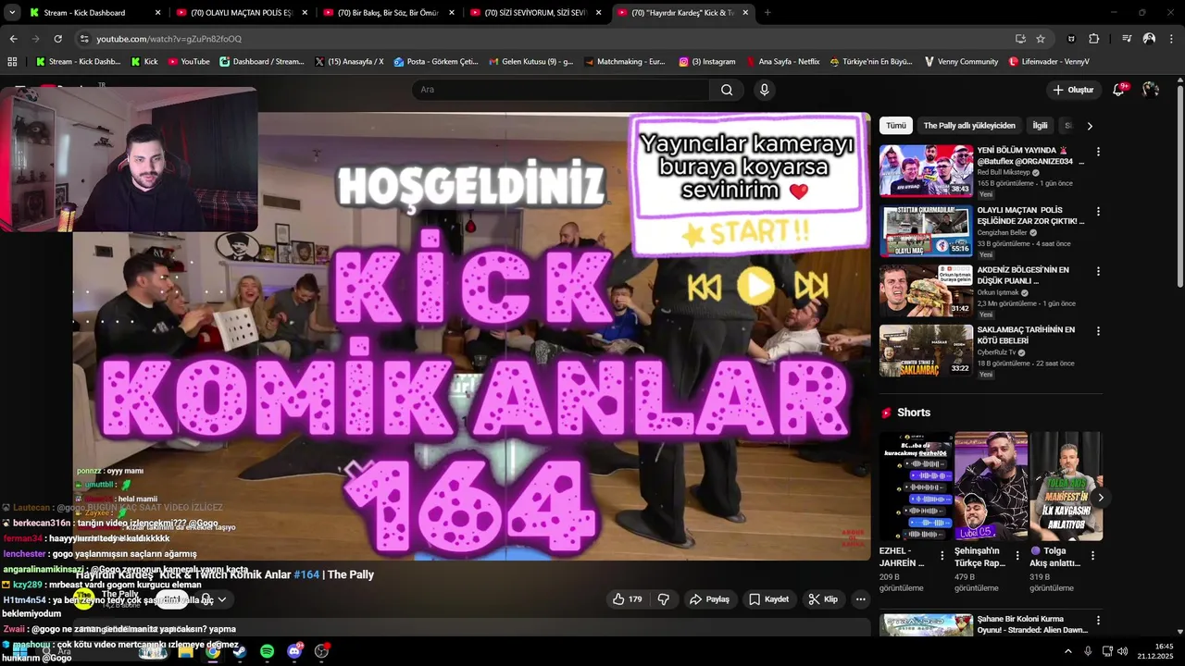Open YouTube notifications bell
Viewport: 1185px width, 666px height.
pos(1118,90)
